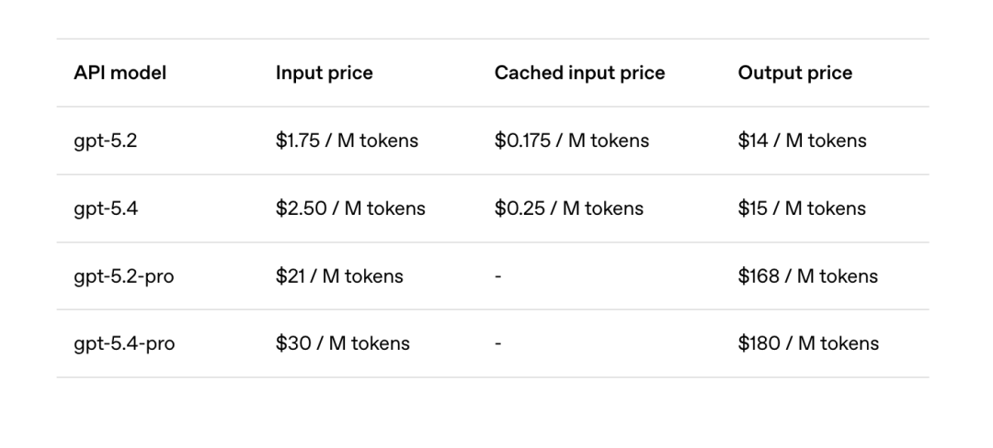
Task: Click the gpt-5.4-pro model name cell
Action: (124, 344)
